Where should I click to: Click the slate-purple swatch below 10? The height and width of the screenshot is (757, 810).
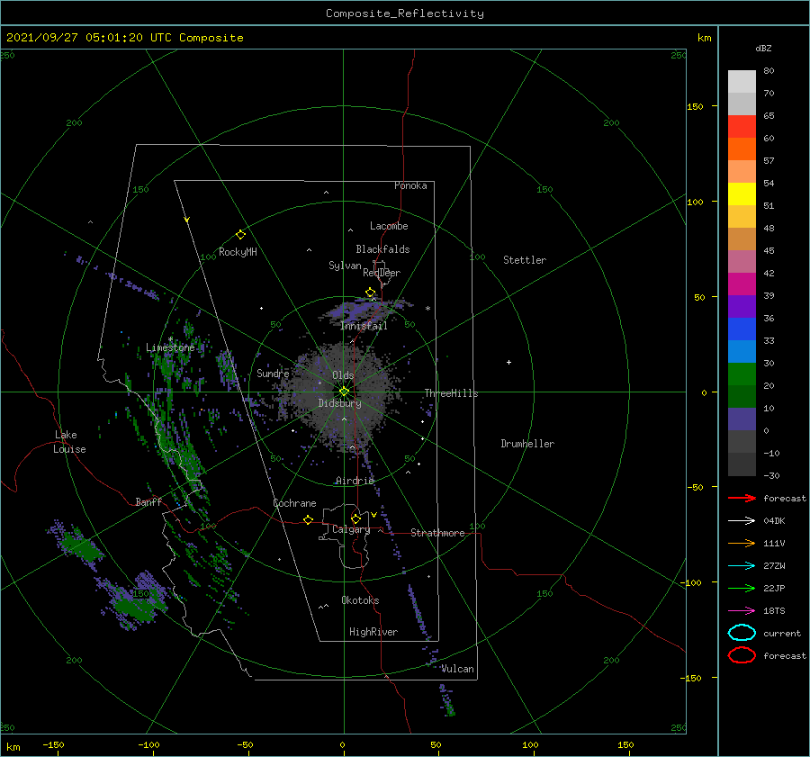(x=742, y=419)
